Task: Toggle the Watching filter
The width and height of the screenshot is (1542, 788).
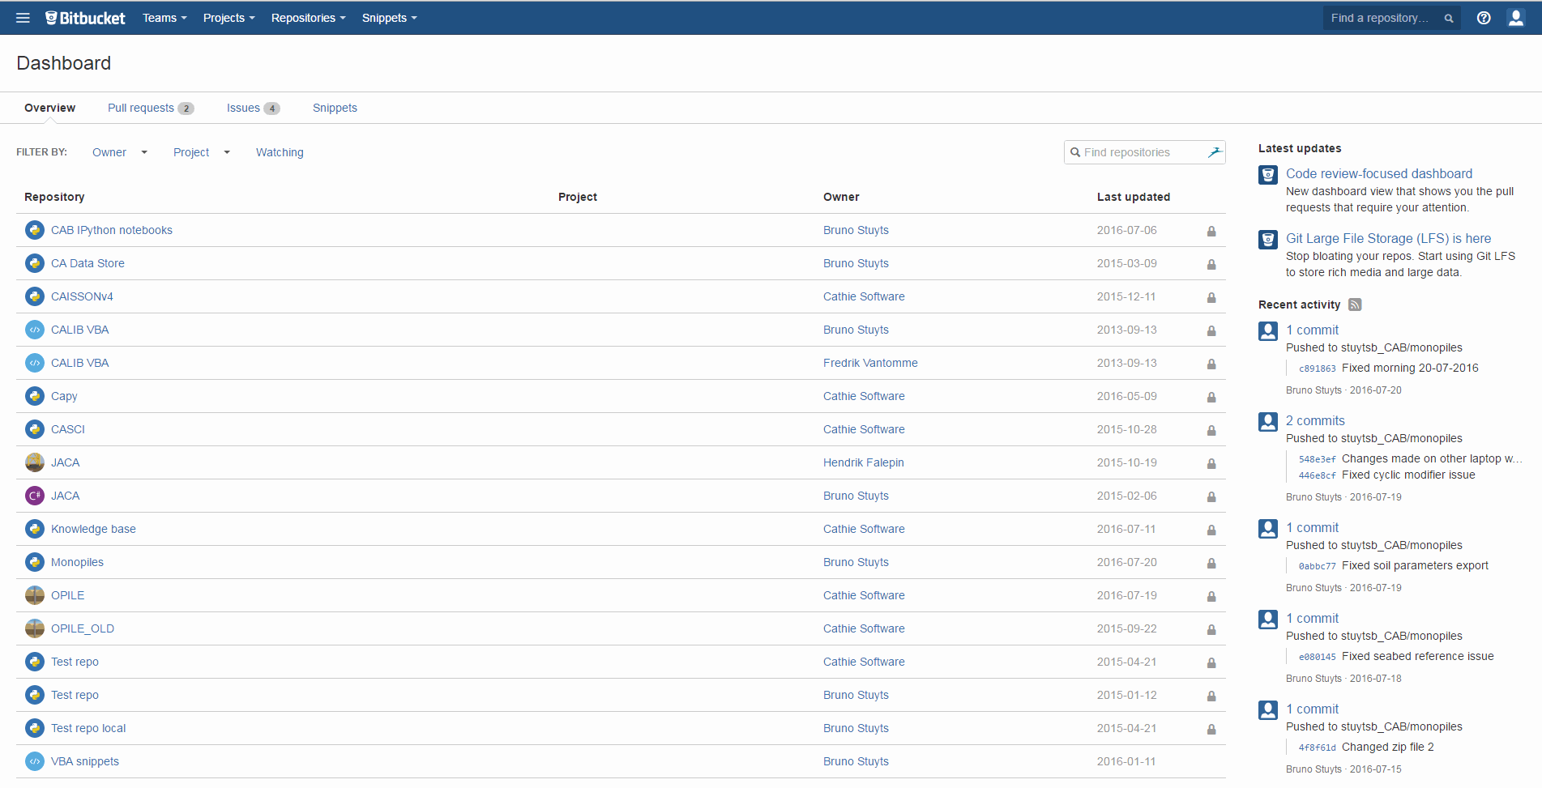Action: tap(280, 152)
